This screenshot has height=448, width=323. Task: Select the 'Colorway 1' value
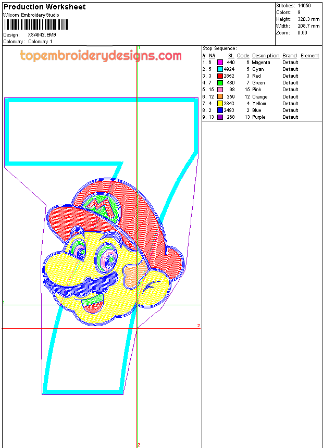[x=40, y=42]
